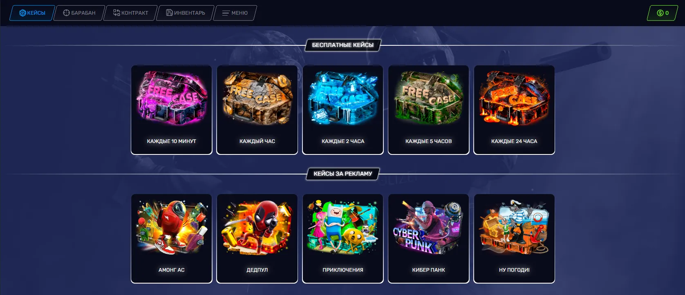
Task: Switch to the Кейсы tab
Action: 32,13
